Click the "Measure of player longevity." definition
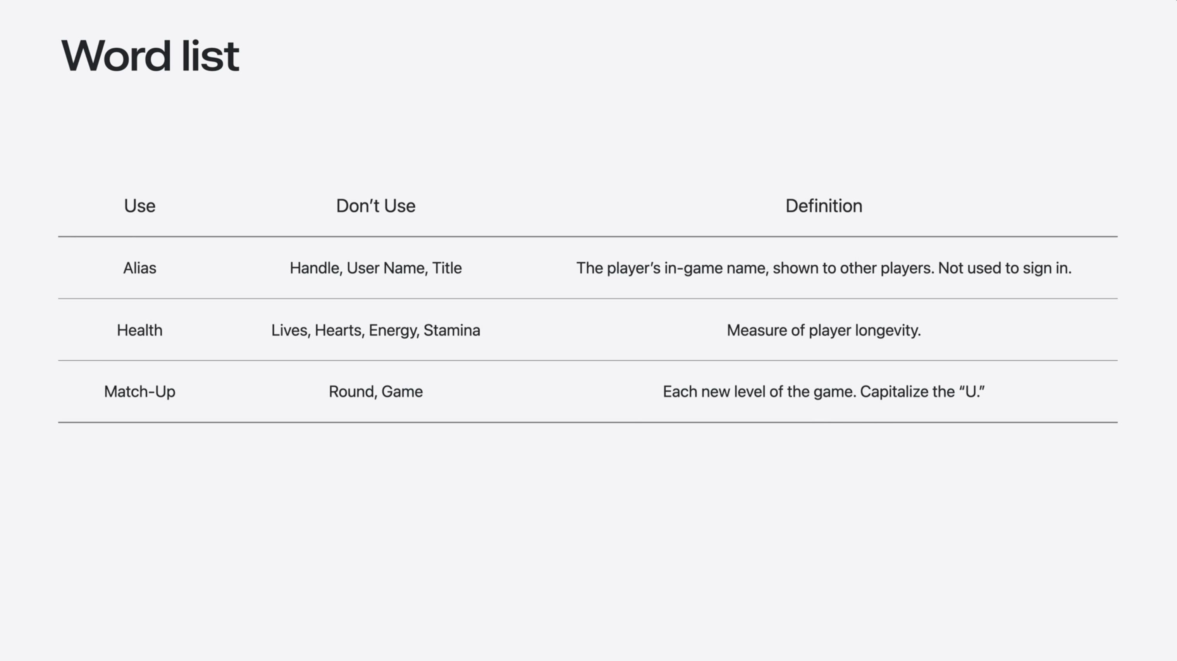This screenshot has height=661, width=1177. [824, 330]
